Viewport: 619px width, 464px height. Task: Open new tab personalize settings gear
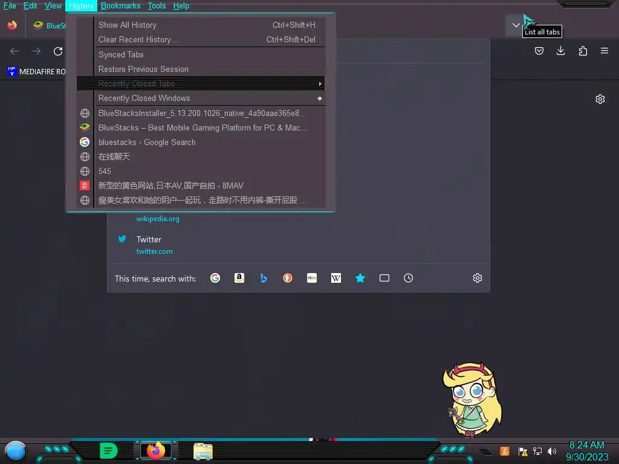(x=600, y=99)
